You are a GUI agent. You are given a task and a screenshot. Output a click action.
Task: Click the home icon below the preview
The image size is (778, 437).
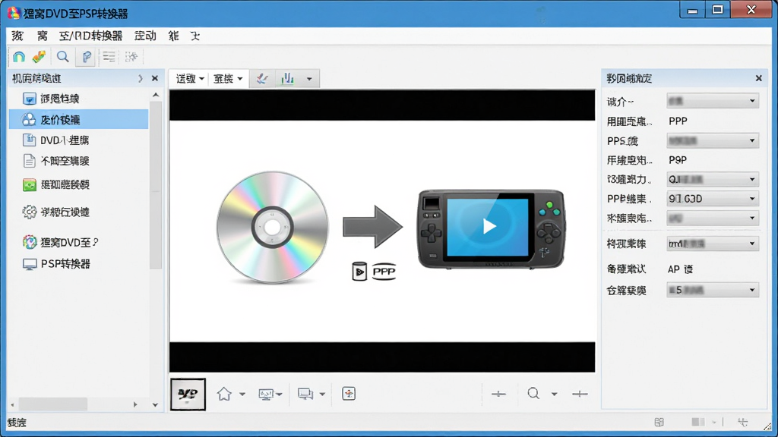pos(224,394)
